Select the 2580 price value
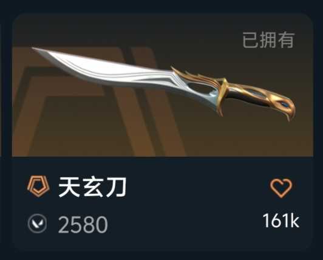 click(x=83, y=225)
